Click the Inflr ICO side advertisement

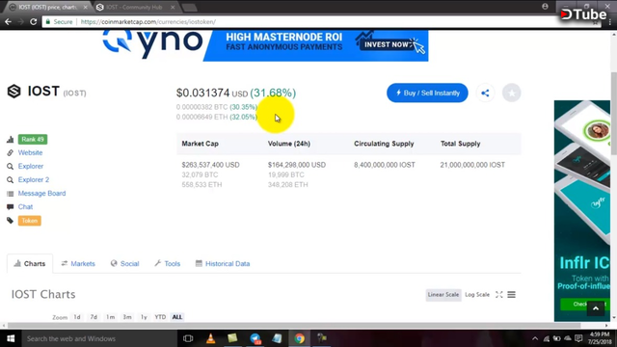(x=582, y=211)
